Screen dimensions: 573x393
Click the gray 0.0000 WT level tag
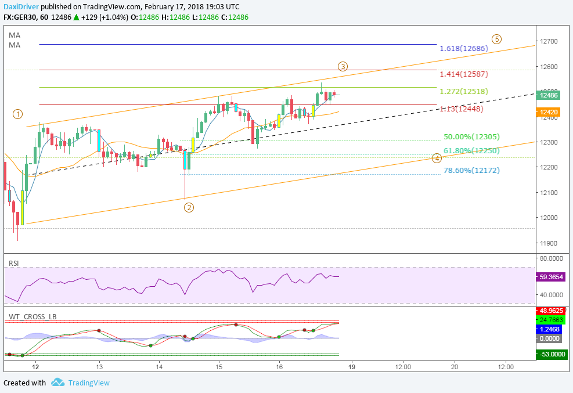coord(549,338)
